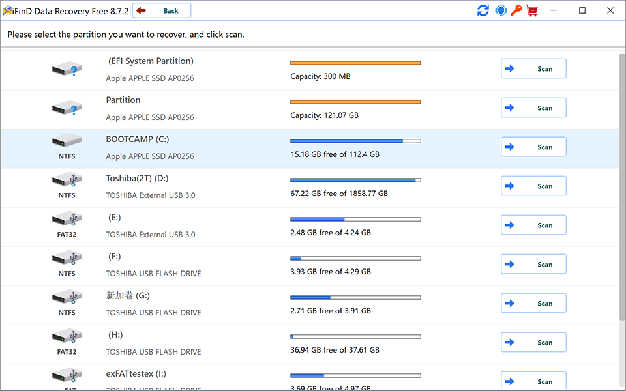Image resolution: width=626 pixels, height=391 pixels.
Task: Click the (F:) NTFS USB drive icon
Action: (x=67, y=258)
